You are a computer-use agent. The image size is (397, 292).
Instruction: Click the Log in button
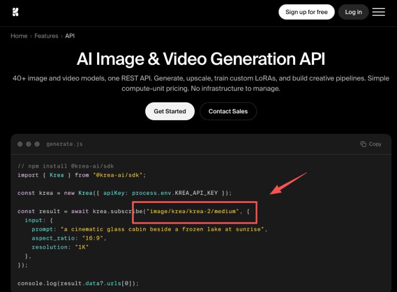[354, 12]
